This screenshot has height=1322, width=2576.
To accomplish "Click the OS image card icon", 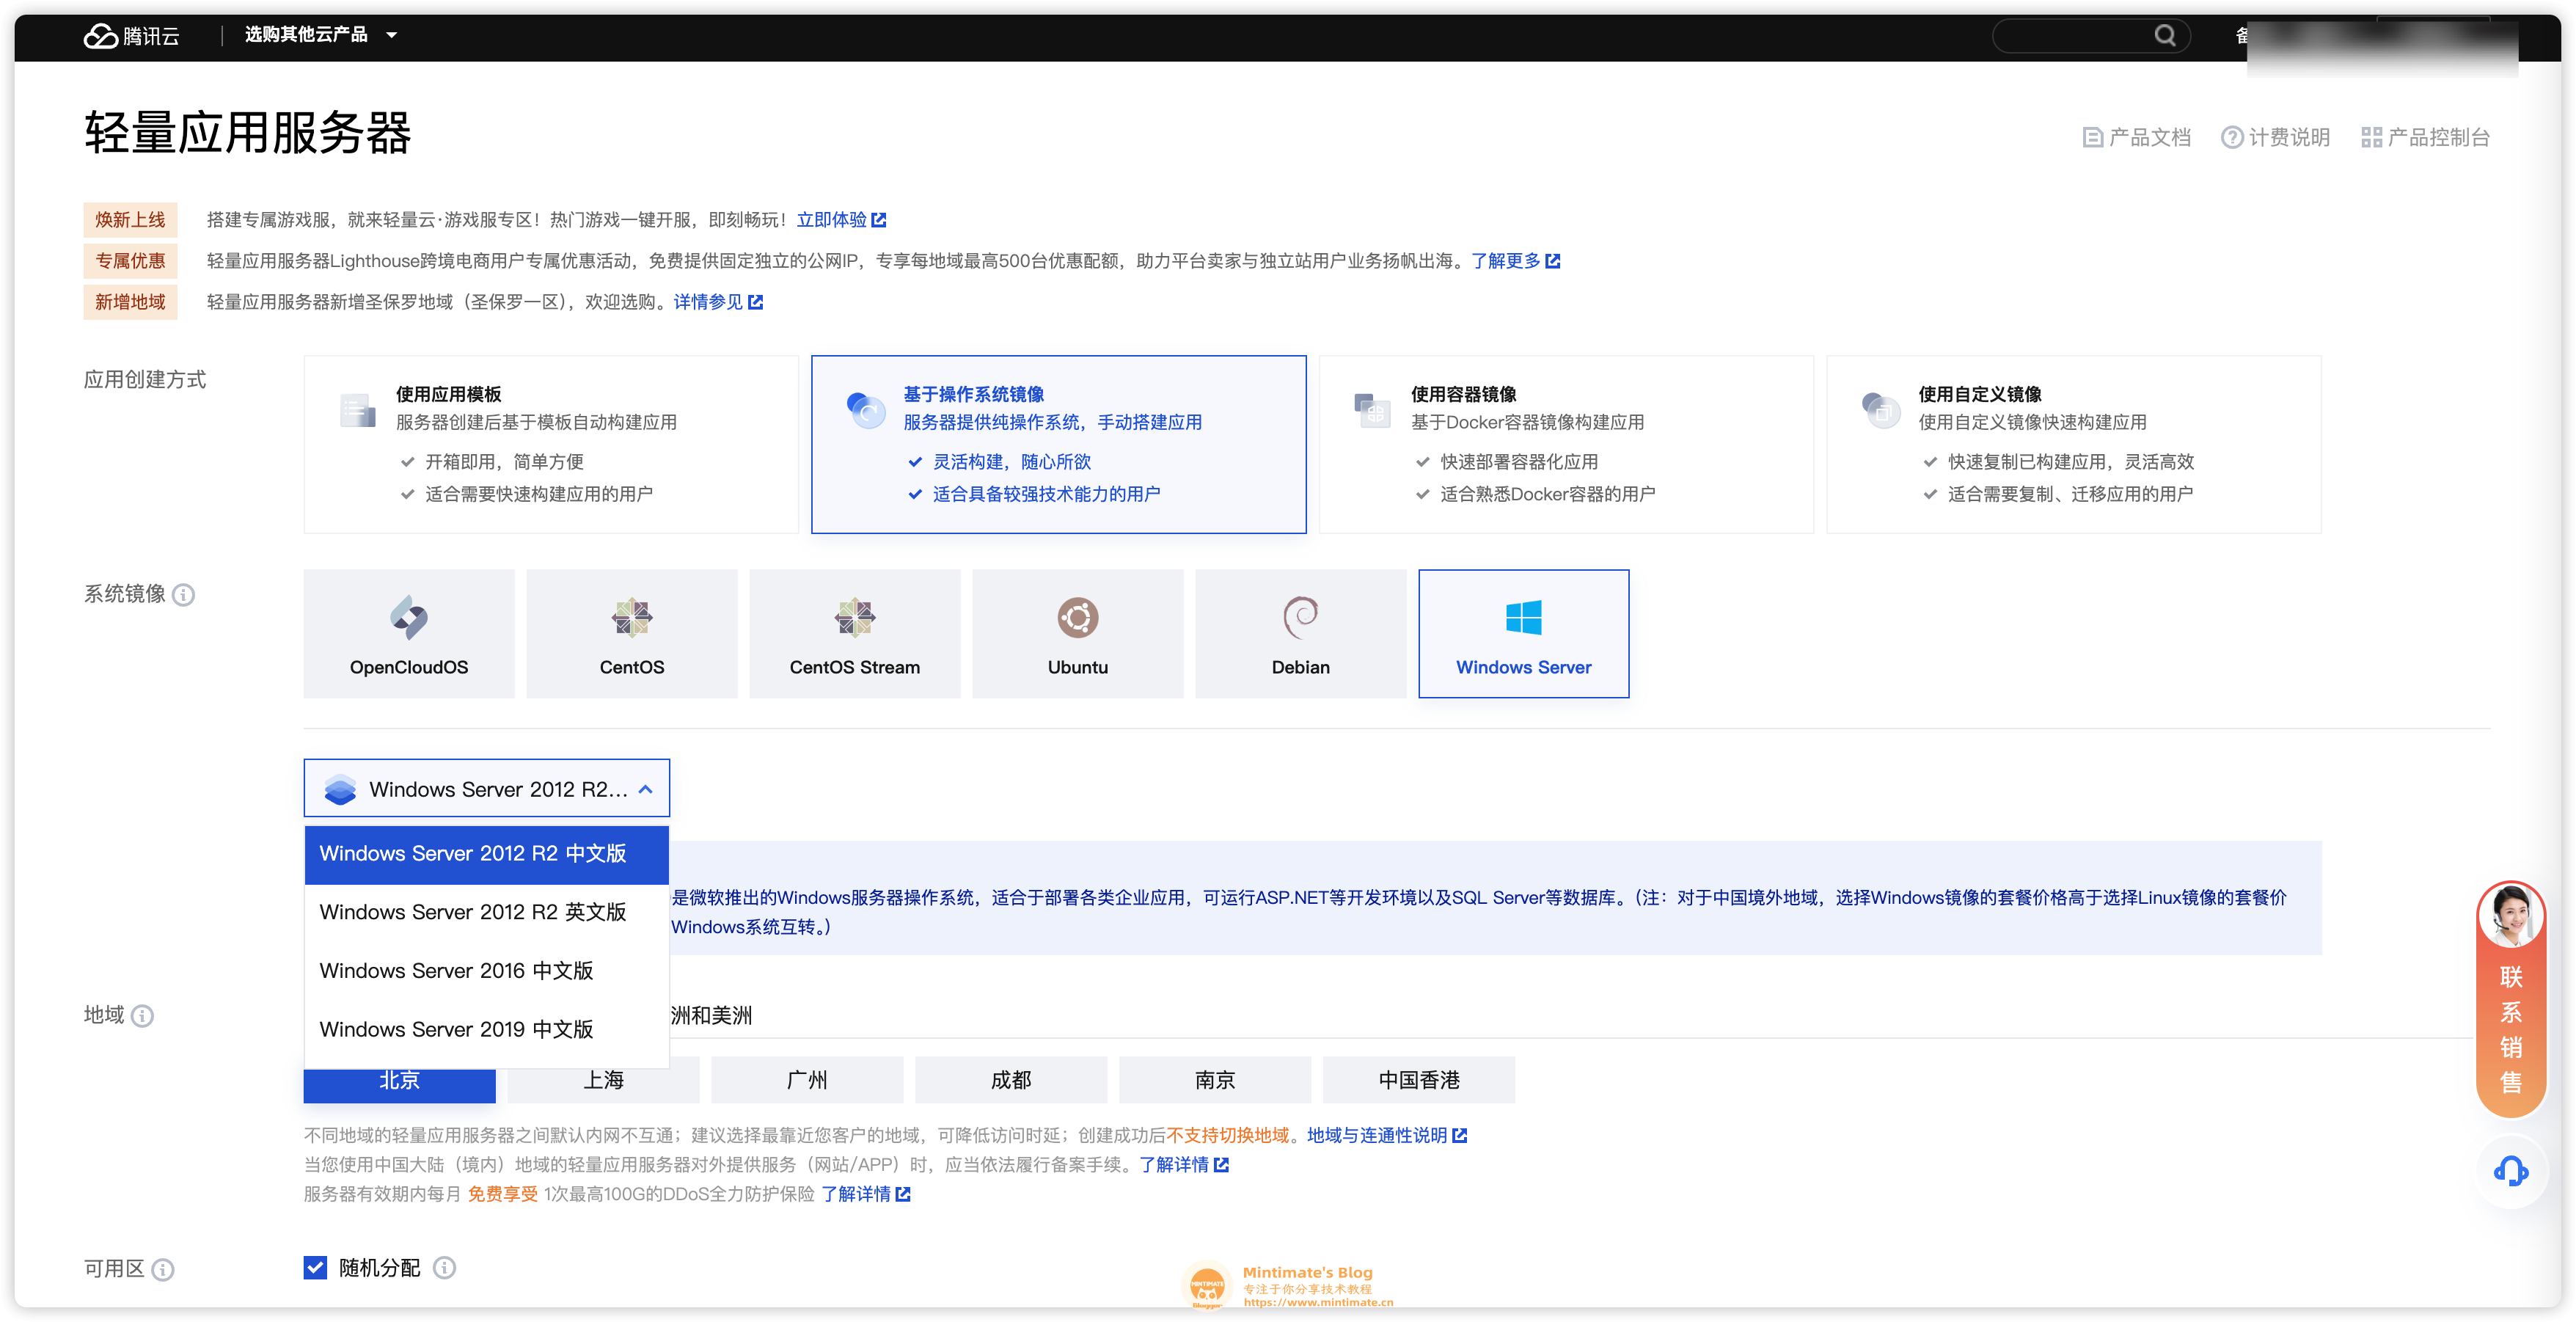I will [x=866, y=410].
